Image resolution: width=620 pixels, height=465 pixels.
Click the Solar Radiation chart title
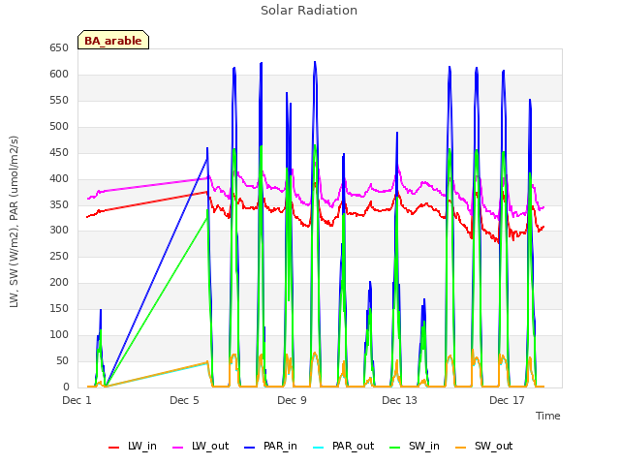pos(309,11)
